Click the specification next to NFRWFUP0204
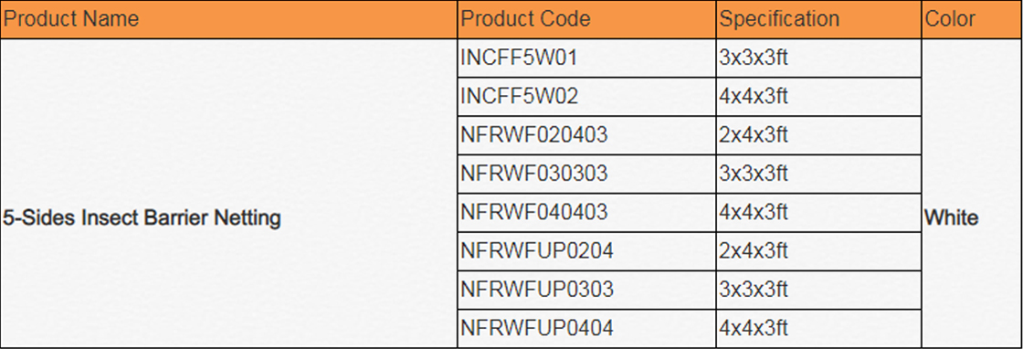1023x349 pixels. coord(818,250)
